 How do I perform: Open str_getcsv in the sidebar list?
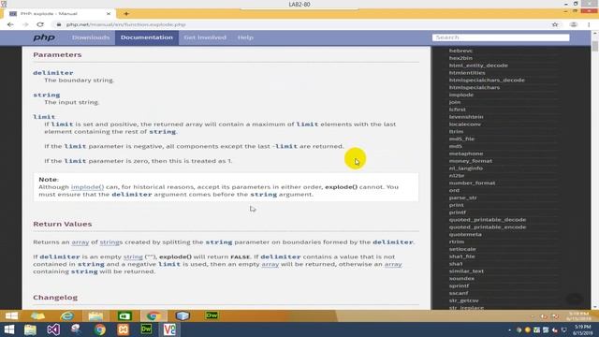464,300
